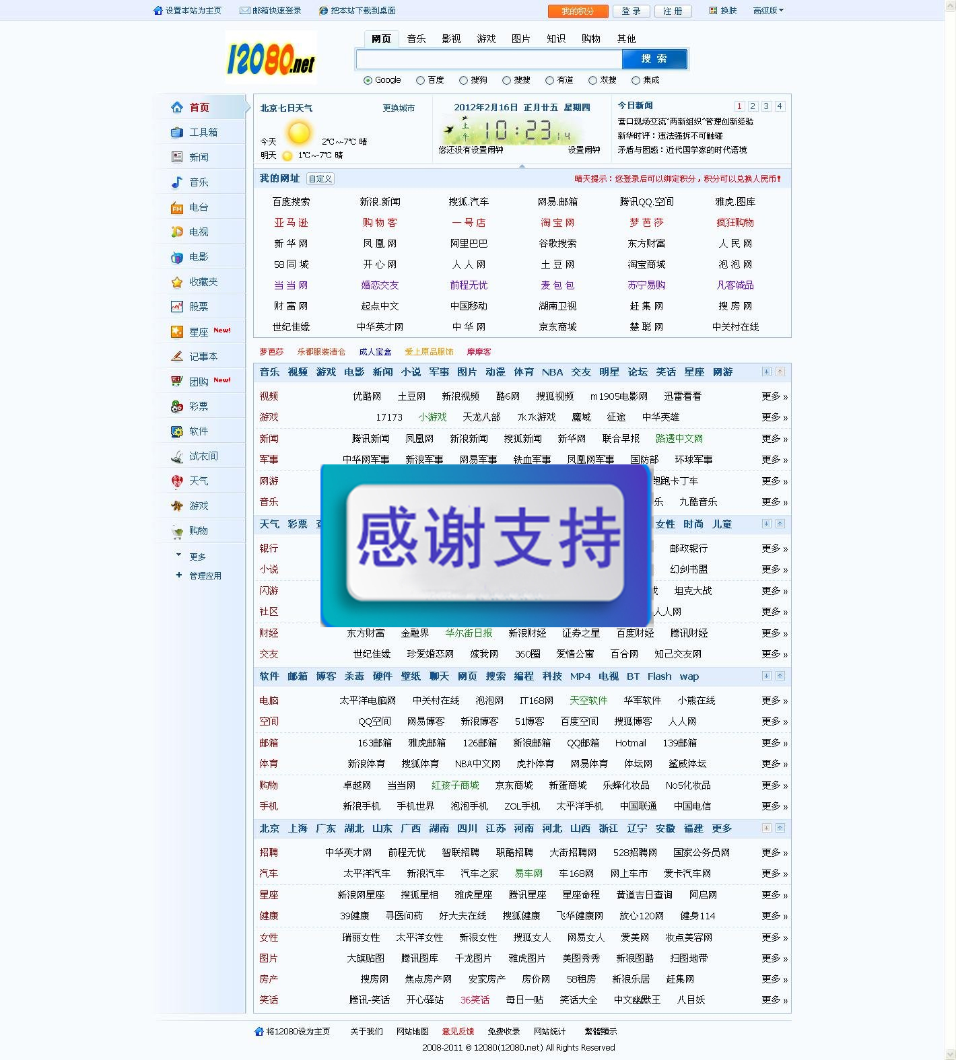Switch to the 其他 search tab
The height and width of the screenshot is (1060, 956).
pyautogui.click(x=626, y=39)
